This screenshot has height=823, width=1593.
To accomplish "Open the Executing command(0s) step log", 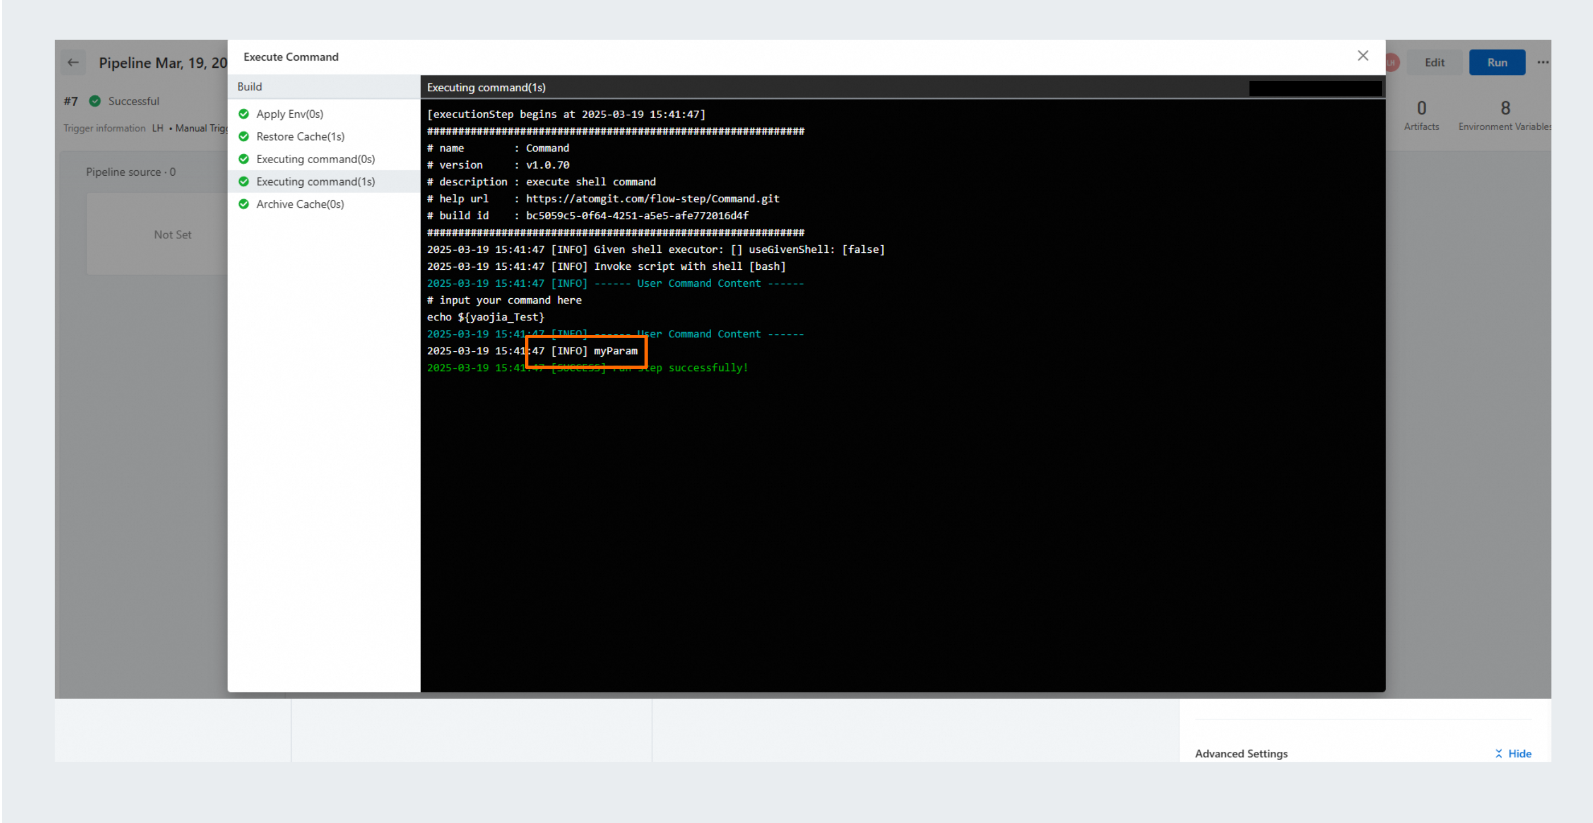I will tap(316, 159).
